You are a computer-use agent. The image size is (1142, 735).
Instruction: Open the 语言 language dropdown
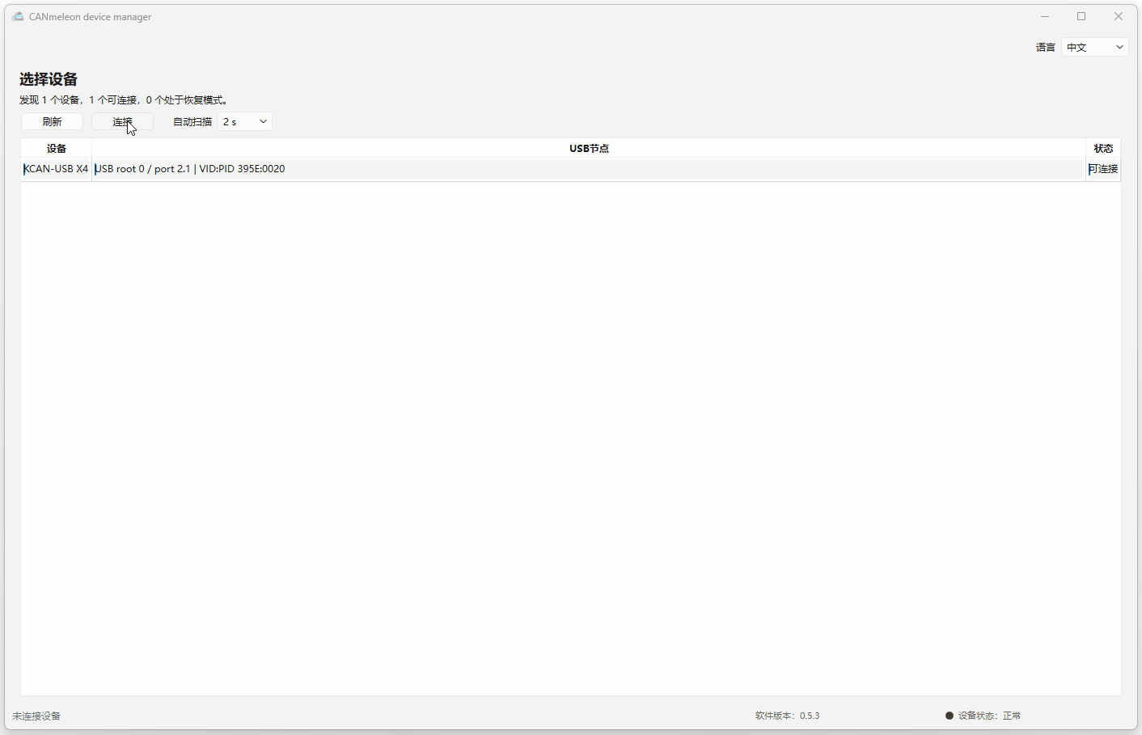click(x=1095, y=47)
